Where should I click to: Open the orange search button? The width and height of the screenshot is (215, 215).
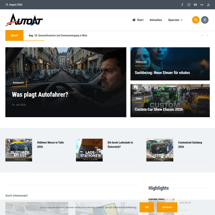pyautogui.click(x=196, y=20)
